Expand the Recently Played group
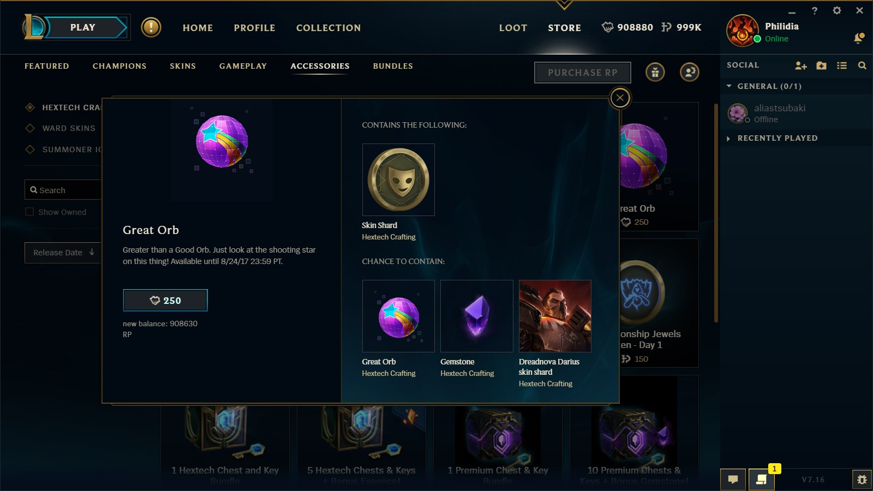This screenshot has height=491, width=873. tap(728, 139)
